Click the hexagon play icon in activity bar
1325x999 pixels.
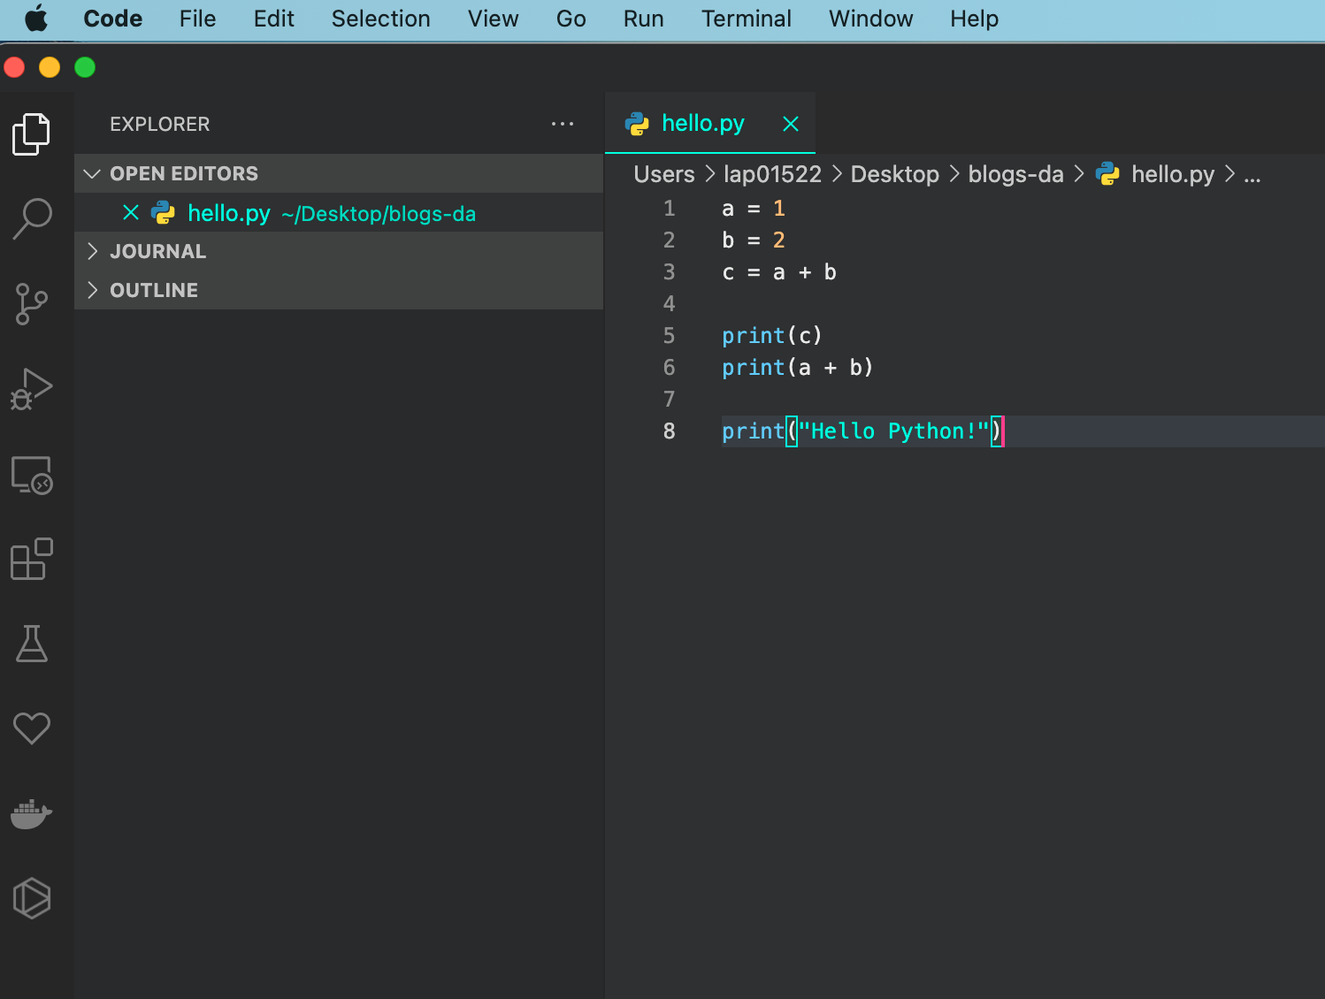[x=32, y=898]
